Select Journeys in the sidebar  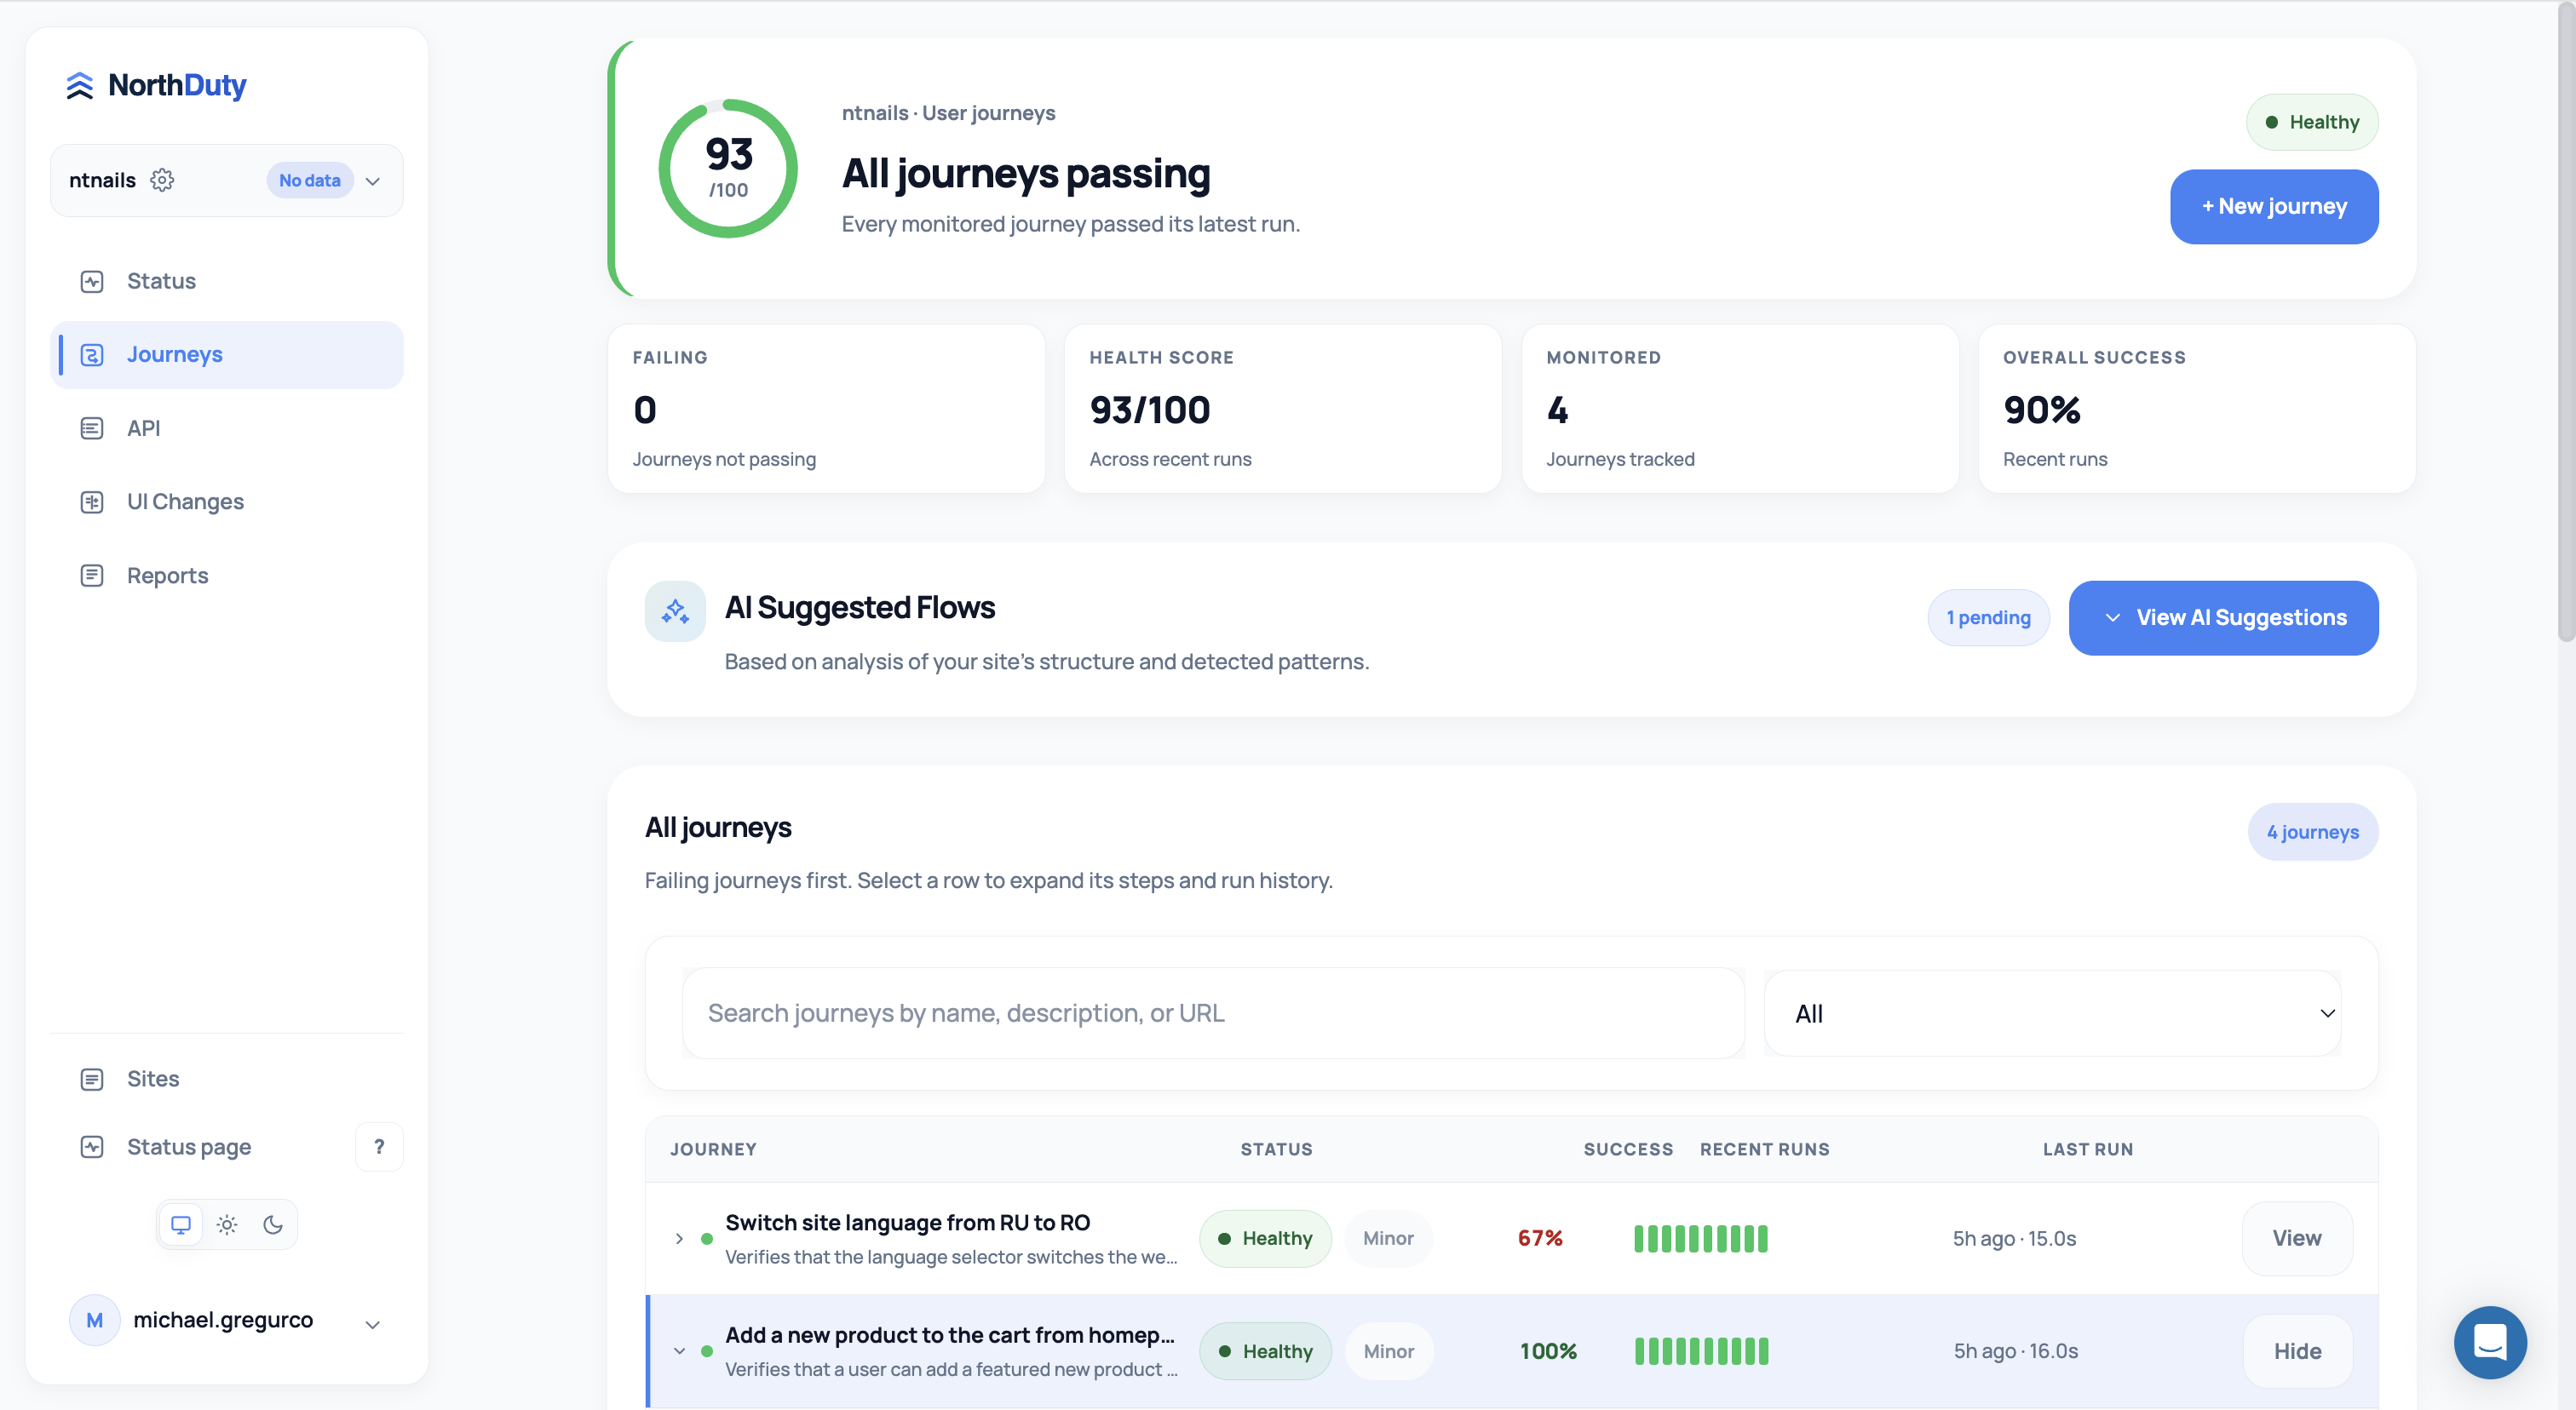tap(227, 355)
